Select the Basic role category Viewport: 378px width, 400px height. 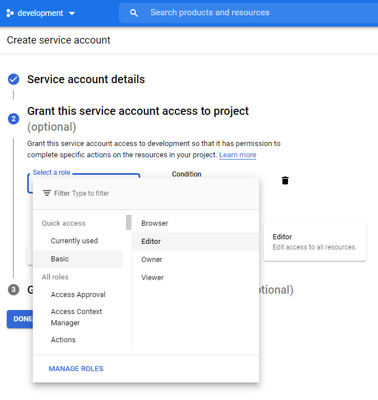(x=78, y=259)
